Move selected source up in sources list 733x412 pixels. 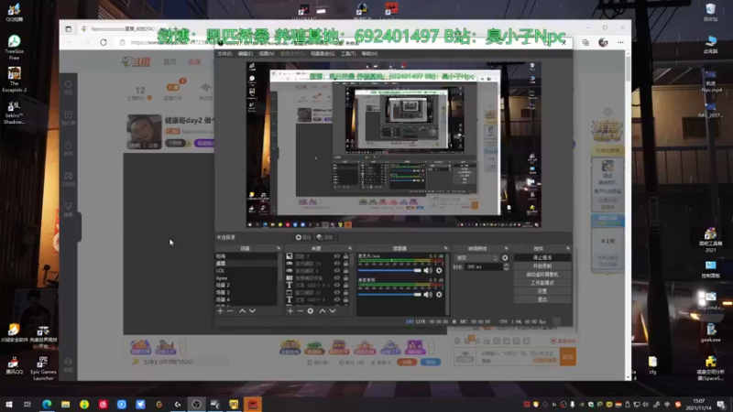(x=323, y=311)
